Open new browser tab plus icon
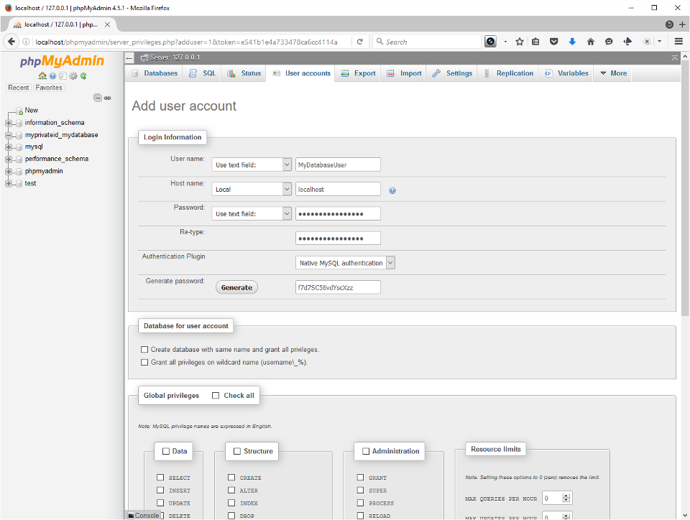The width and height of the screenshot is (690, 520). (682, 24)
